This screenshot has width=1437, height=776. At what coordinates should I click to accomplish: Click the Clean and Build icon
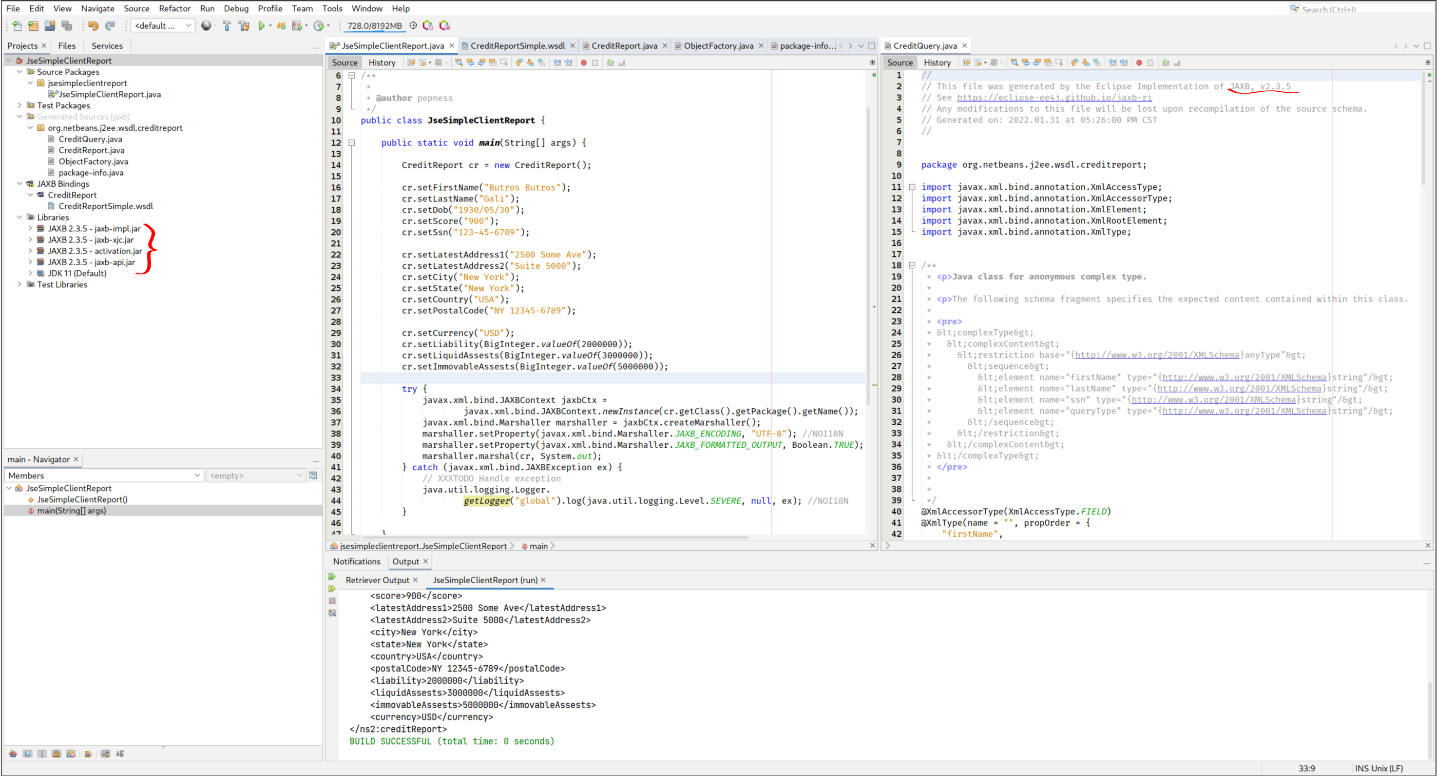pyautogui.click(x=244, y=26)
